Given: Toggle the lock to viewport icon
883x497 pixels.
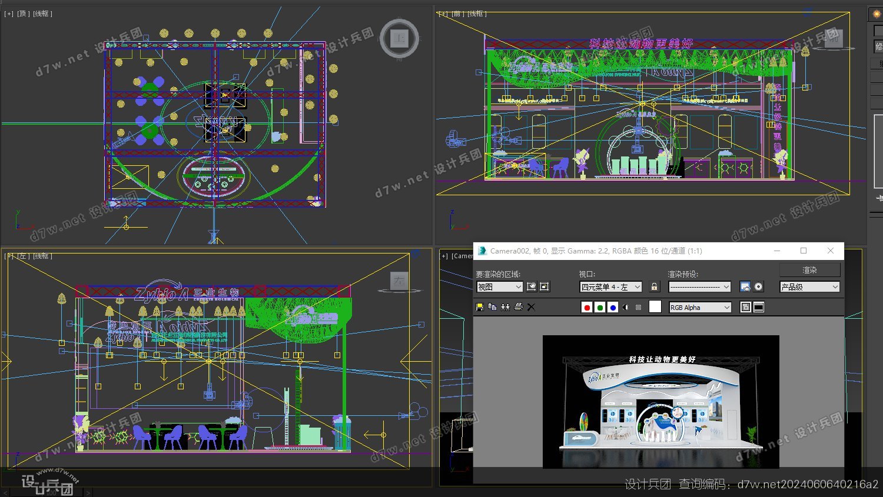Looking at the screenshot, I should coord(654,286).
